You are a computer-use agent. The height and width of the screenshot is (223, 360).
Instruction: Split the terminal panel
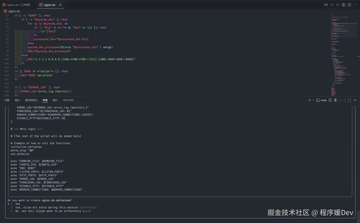pyautogui.click(x=330, y=100)
